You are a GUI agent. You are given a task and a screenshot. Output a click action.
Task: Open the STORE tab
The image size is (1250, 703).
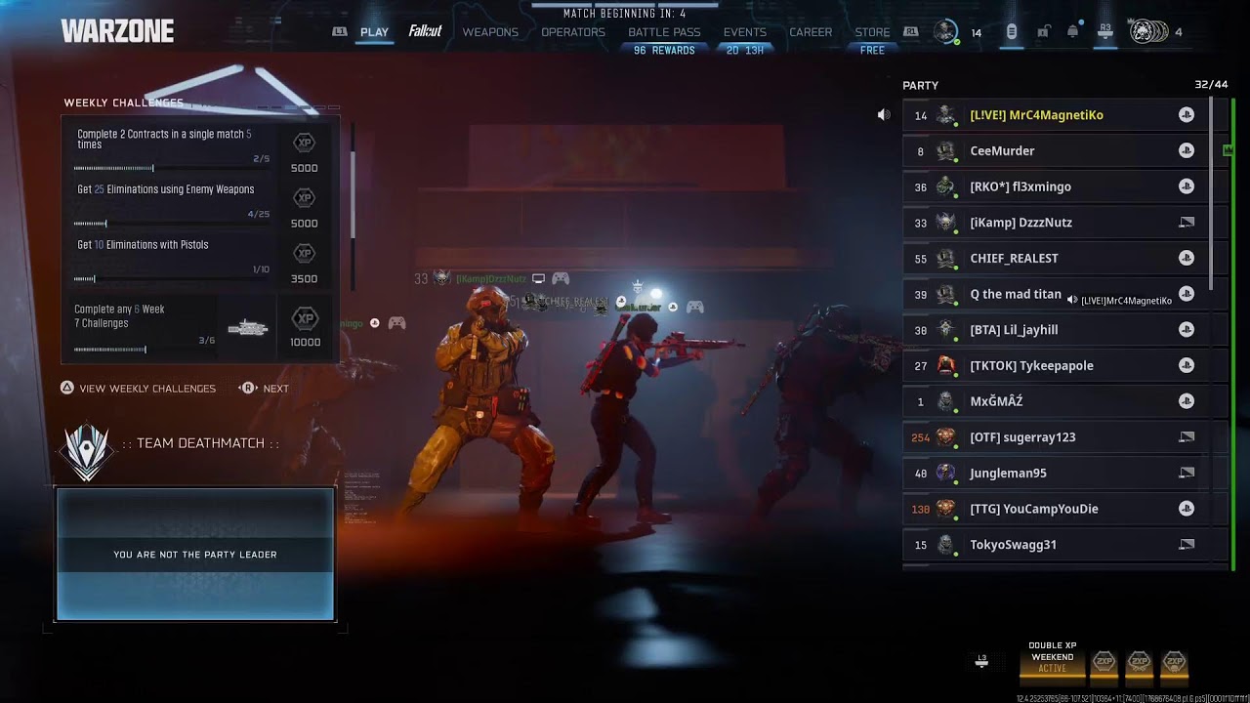[872, 32]
